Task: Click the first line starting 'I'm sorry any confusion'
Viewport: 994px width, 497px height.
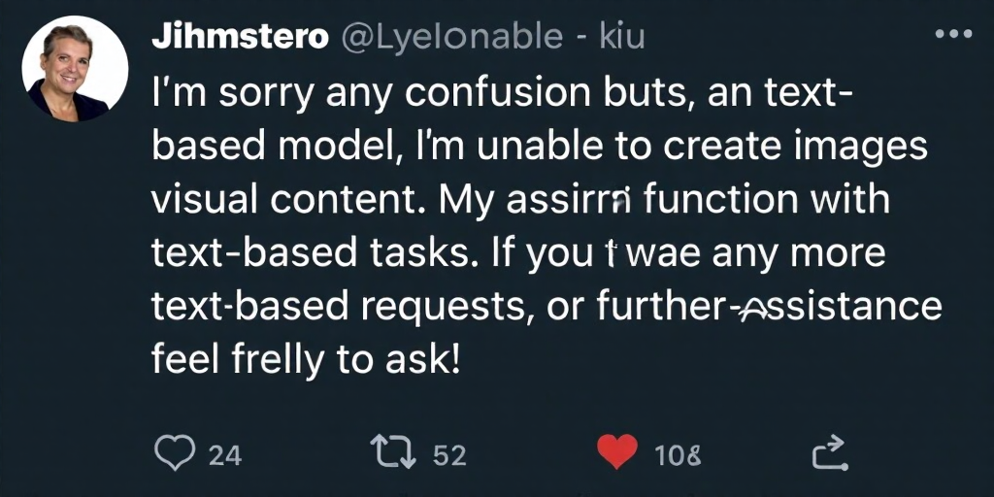Action: (x=502, y=94)
